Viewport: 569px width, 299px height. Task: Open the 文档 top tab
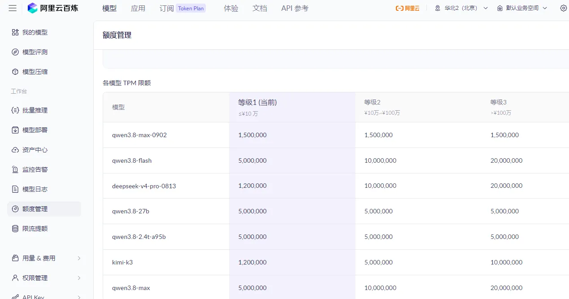(260, 8)
